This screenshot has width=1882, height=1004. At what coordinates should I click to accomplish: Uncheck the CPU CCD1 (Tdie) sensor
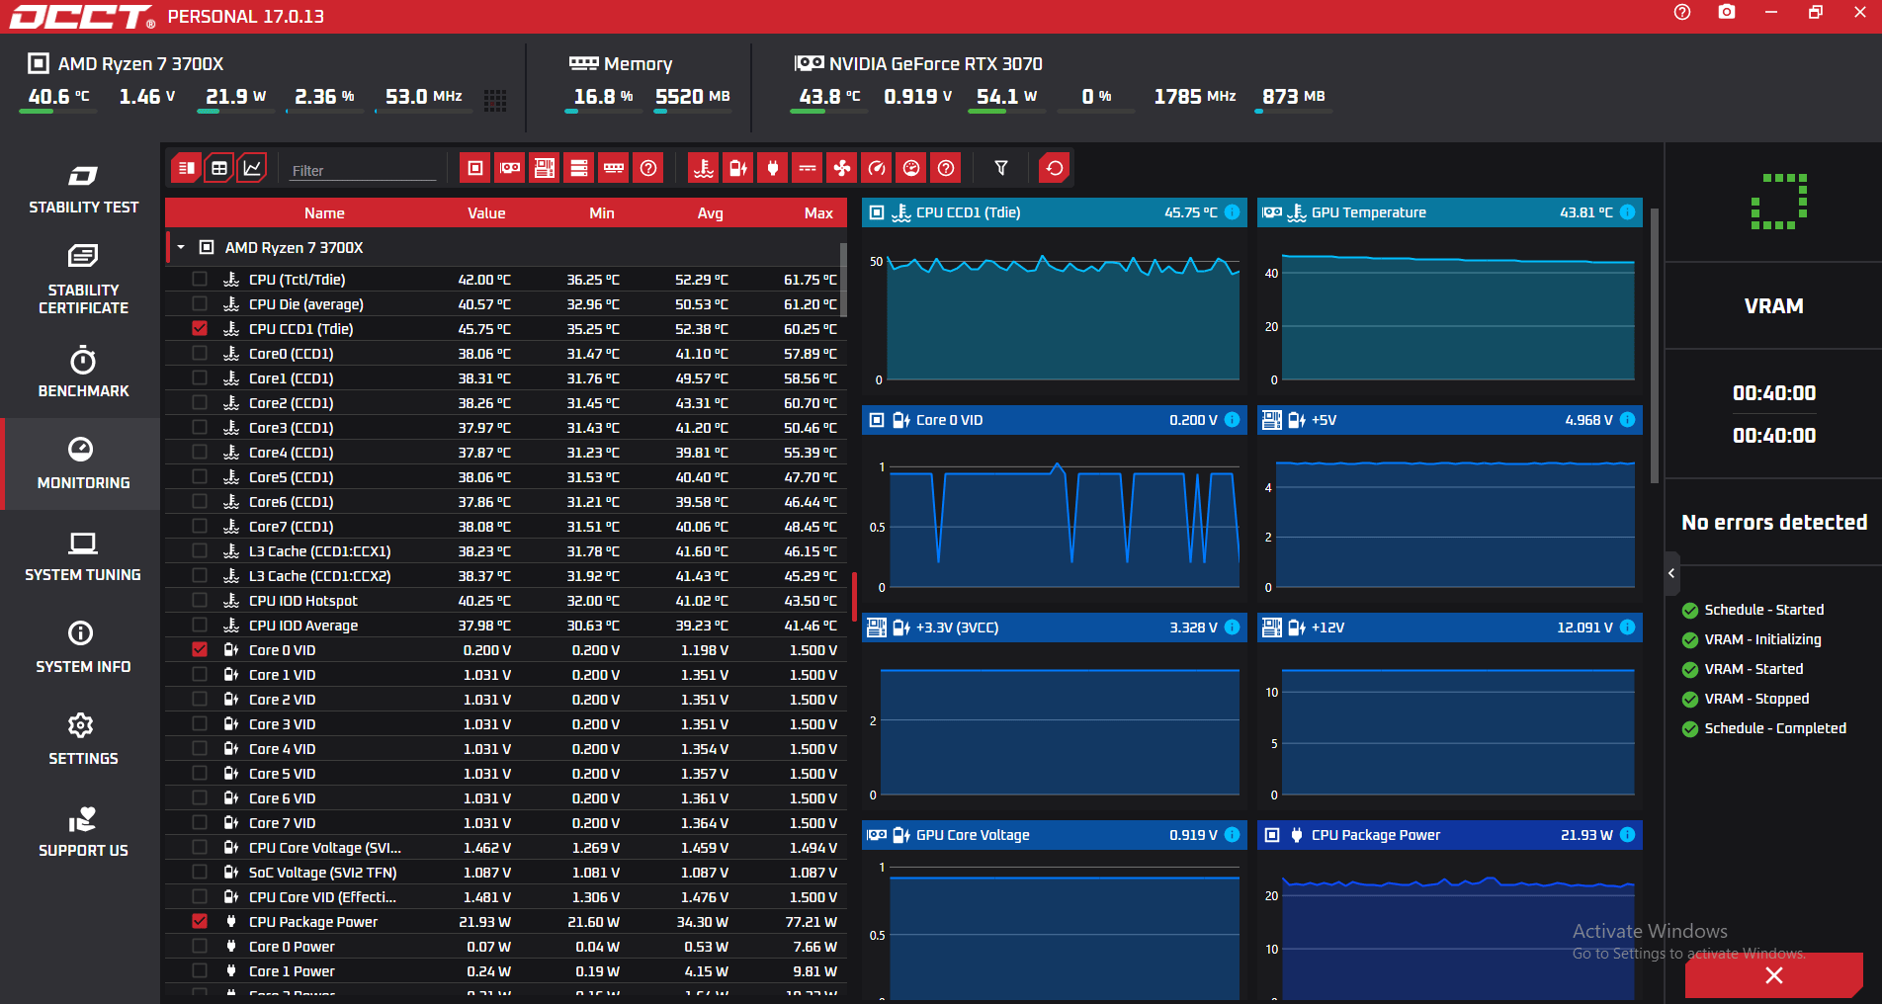200,328
